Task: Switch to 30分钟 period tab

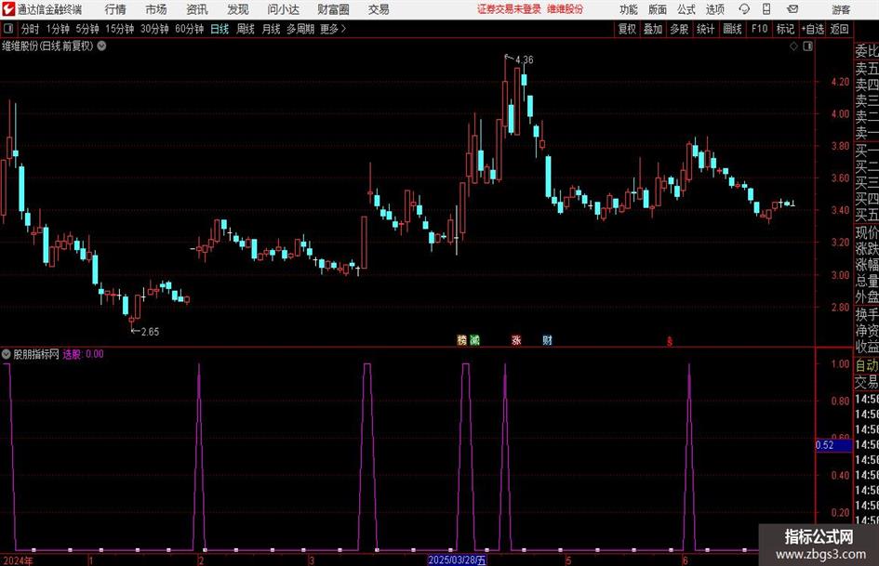Action: [154, 29]
